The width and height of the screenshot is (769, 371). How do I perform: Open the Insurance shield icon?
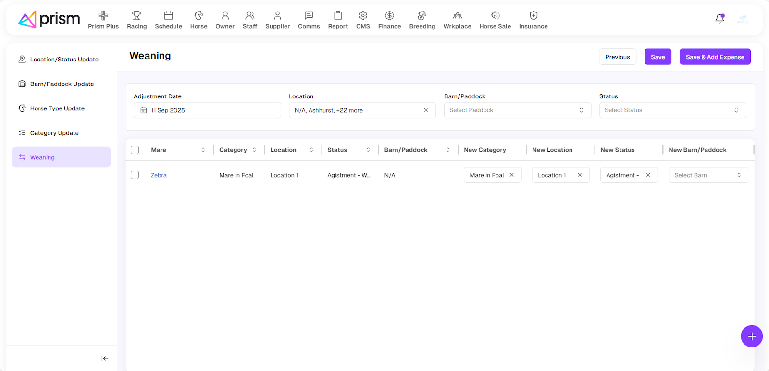[x=533, y=16]
